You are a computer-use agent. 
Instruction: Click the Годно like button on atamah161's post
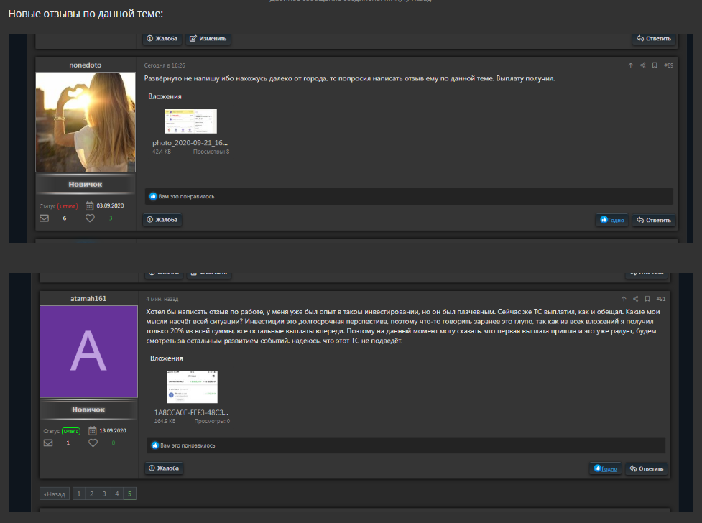click(605, 468)
